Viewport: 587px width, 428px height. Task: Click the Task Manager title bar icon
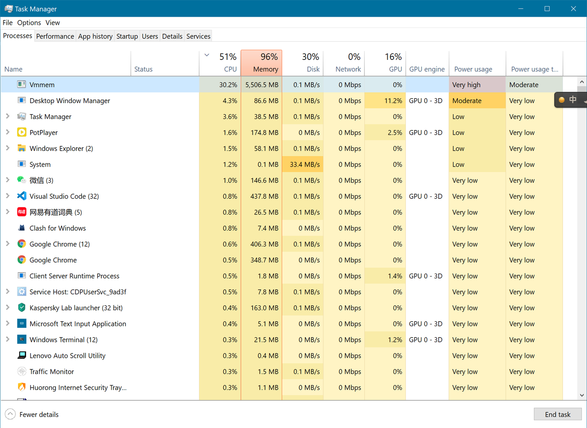(9, 9)
